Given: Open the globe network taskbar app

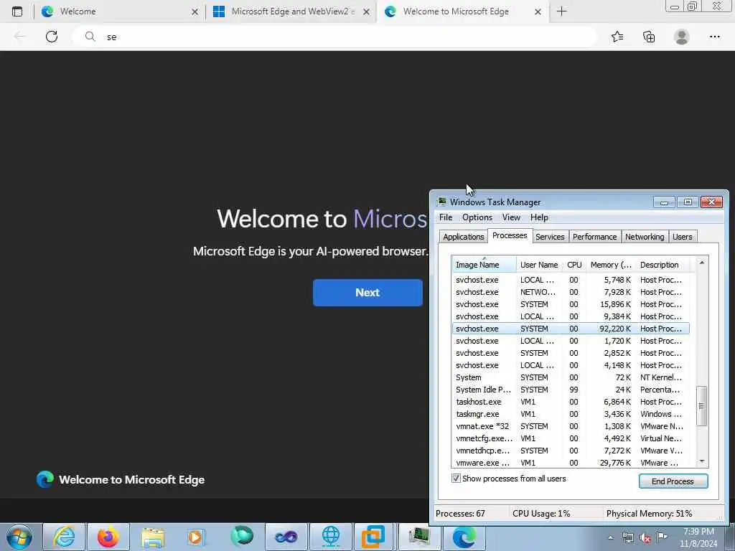Looking at the screenshot, I should coord(330,537).
